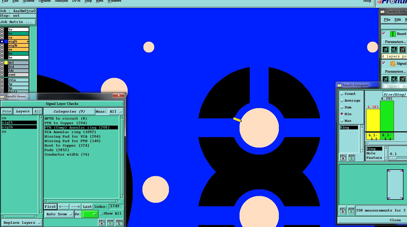Enable the Show All checkbox
The image size is (407, 227).
click(x=101, y=214)
